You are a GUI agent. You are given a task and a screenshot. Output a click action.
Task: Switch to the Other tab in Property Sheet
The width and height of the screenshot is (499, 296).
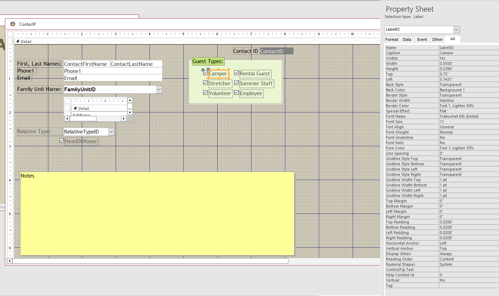[x=437, y=39]
